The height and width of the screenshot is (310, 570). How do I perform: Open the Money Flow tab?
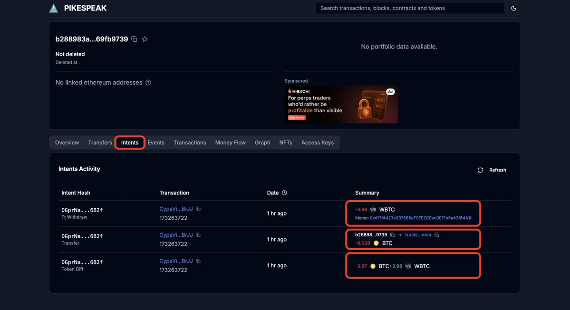(x=231, y=143)
